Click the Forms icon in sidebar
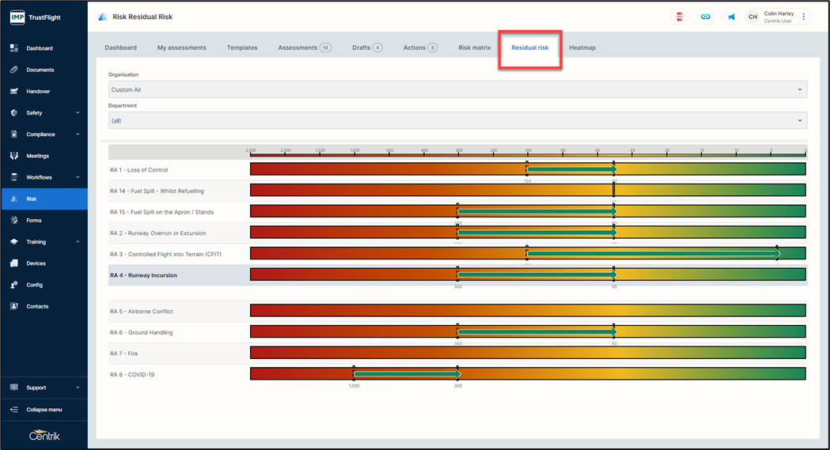The height and width of the screenshot is (450, 830). tap(13, 221)
